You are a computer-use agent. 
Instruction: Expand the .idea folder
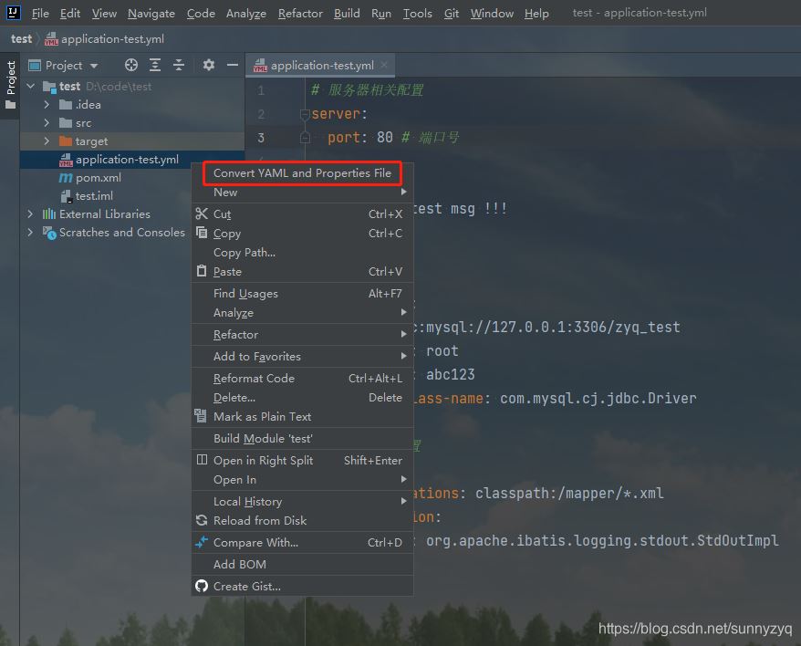47,105
